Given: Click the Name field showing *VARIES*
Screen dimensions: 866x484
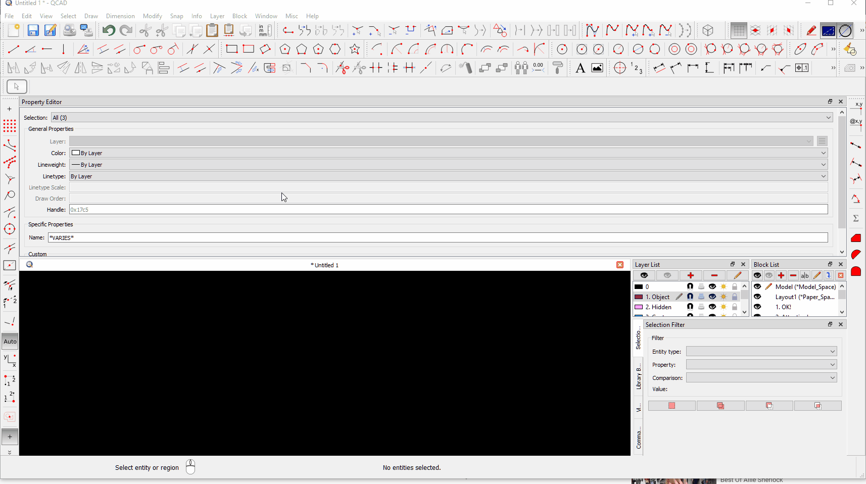Looking at the screenshot, I should (x=438, y=237).
